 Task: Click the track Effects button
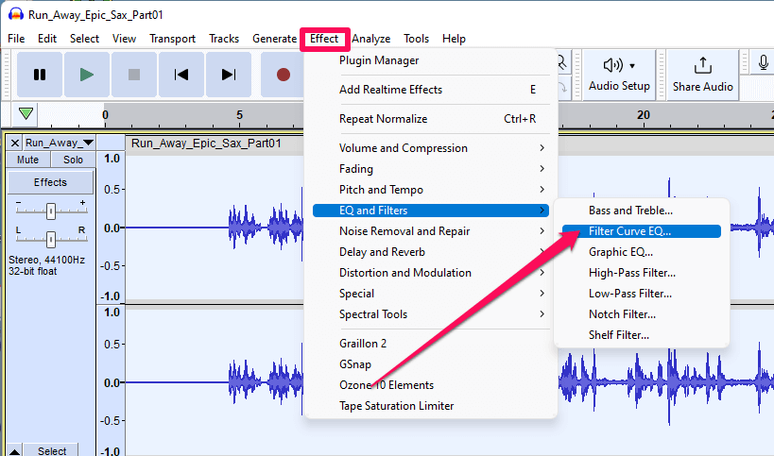point(50,182)
